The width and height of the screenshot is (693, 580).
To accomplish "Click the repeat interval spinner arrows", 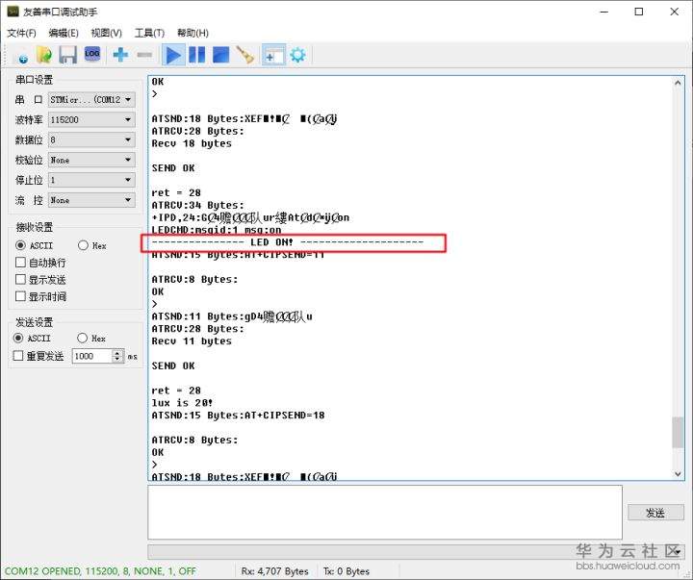I will [117, 356].
